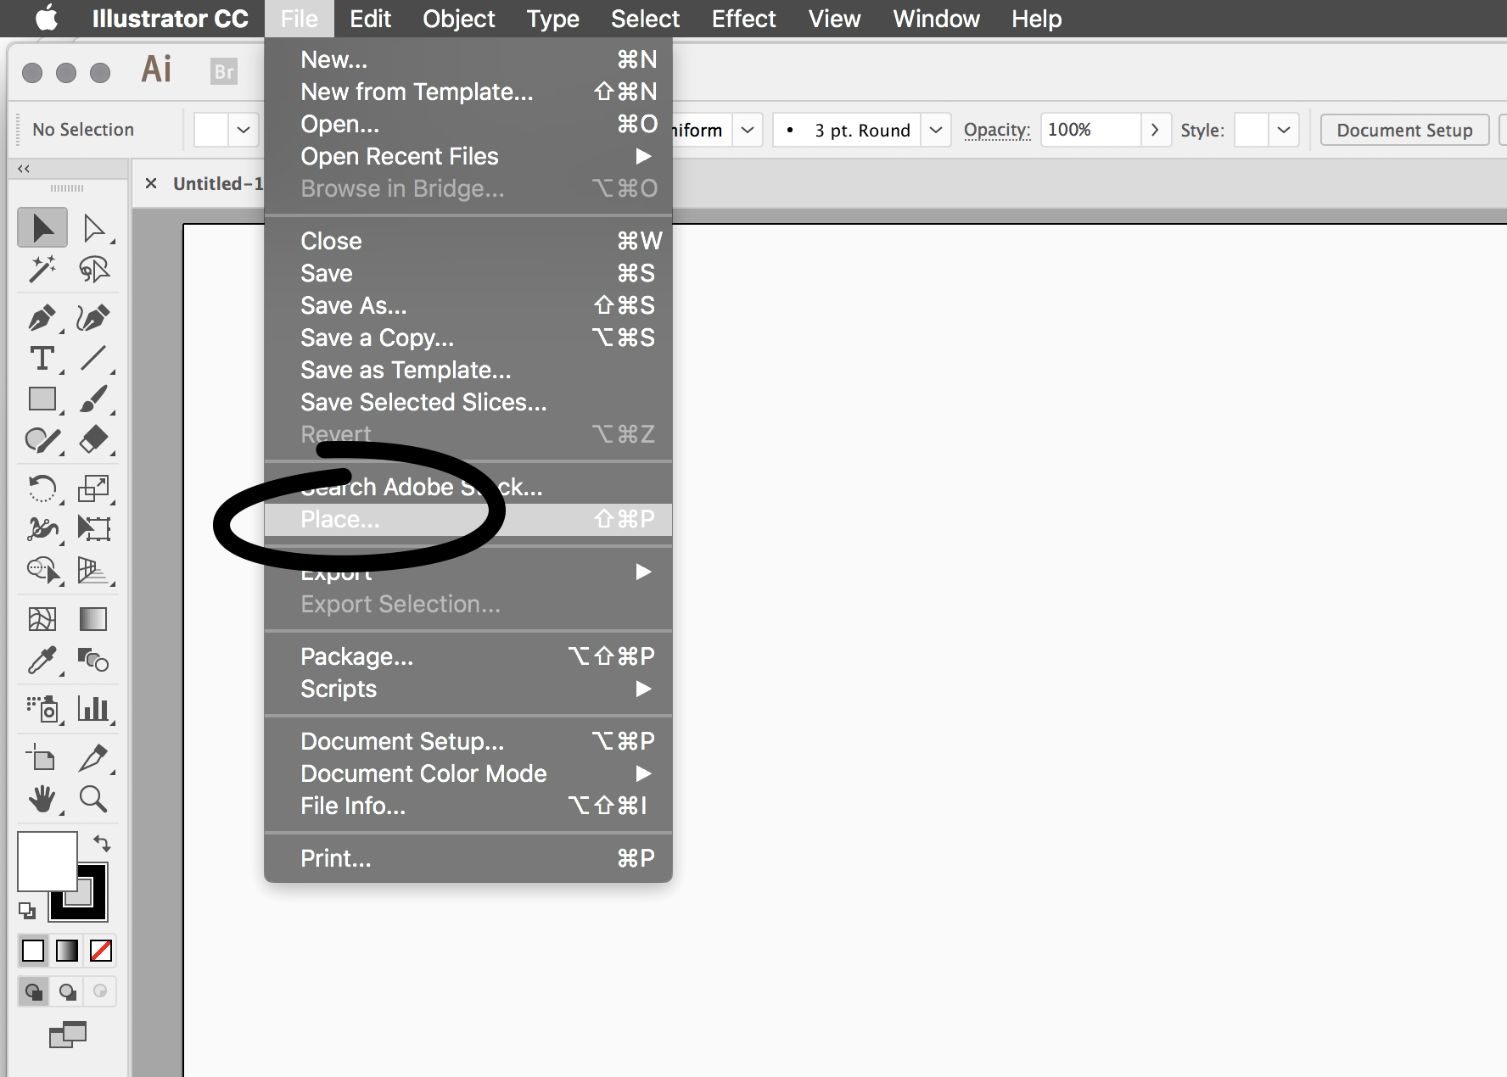
Task: Select the Eraser tool
Action: coord(93,440)
